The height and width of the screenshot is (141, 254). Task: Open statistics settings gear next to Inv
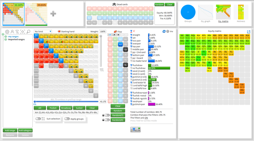(x=168, y=32)
